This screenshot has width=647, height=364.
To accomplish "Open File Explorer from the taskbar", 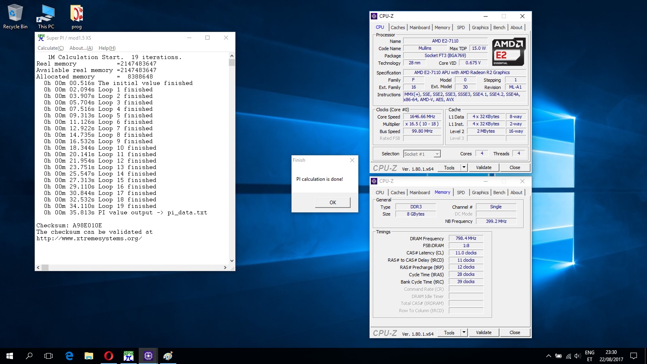I will tap(89, 356).
